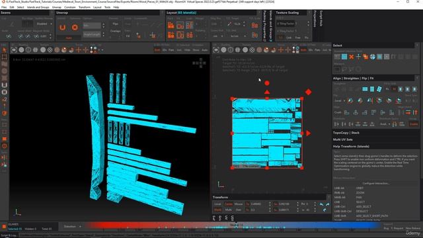The image size is (423, 238).
Task: Click the frame/focus icon in the UV viewport toolbar
Action: point(216,50)
